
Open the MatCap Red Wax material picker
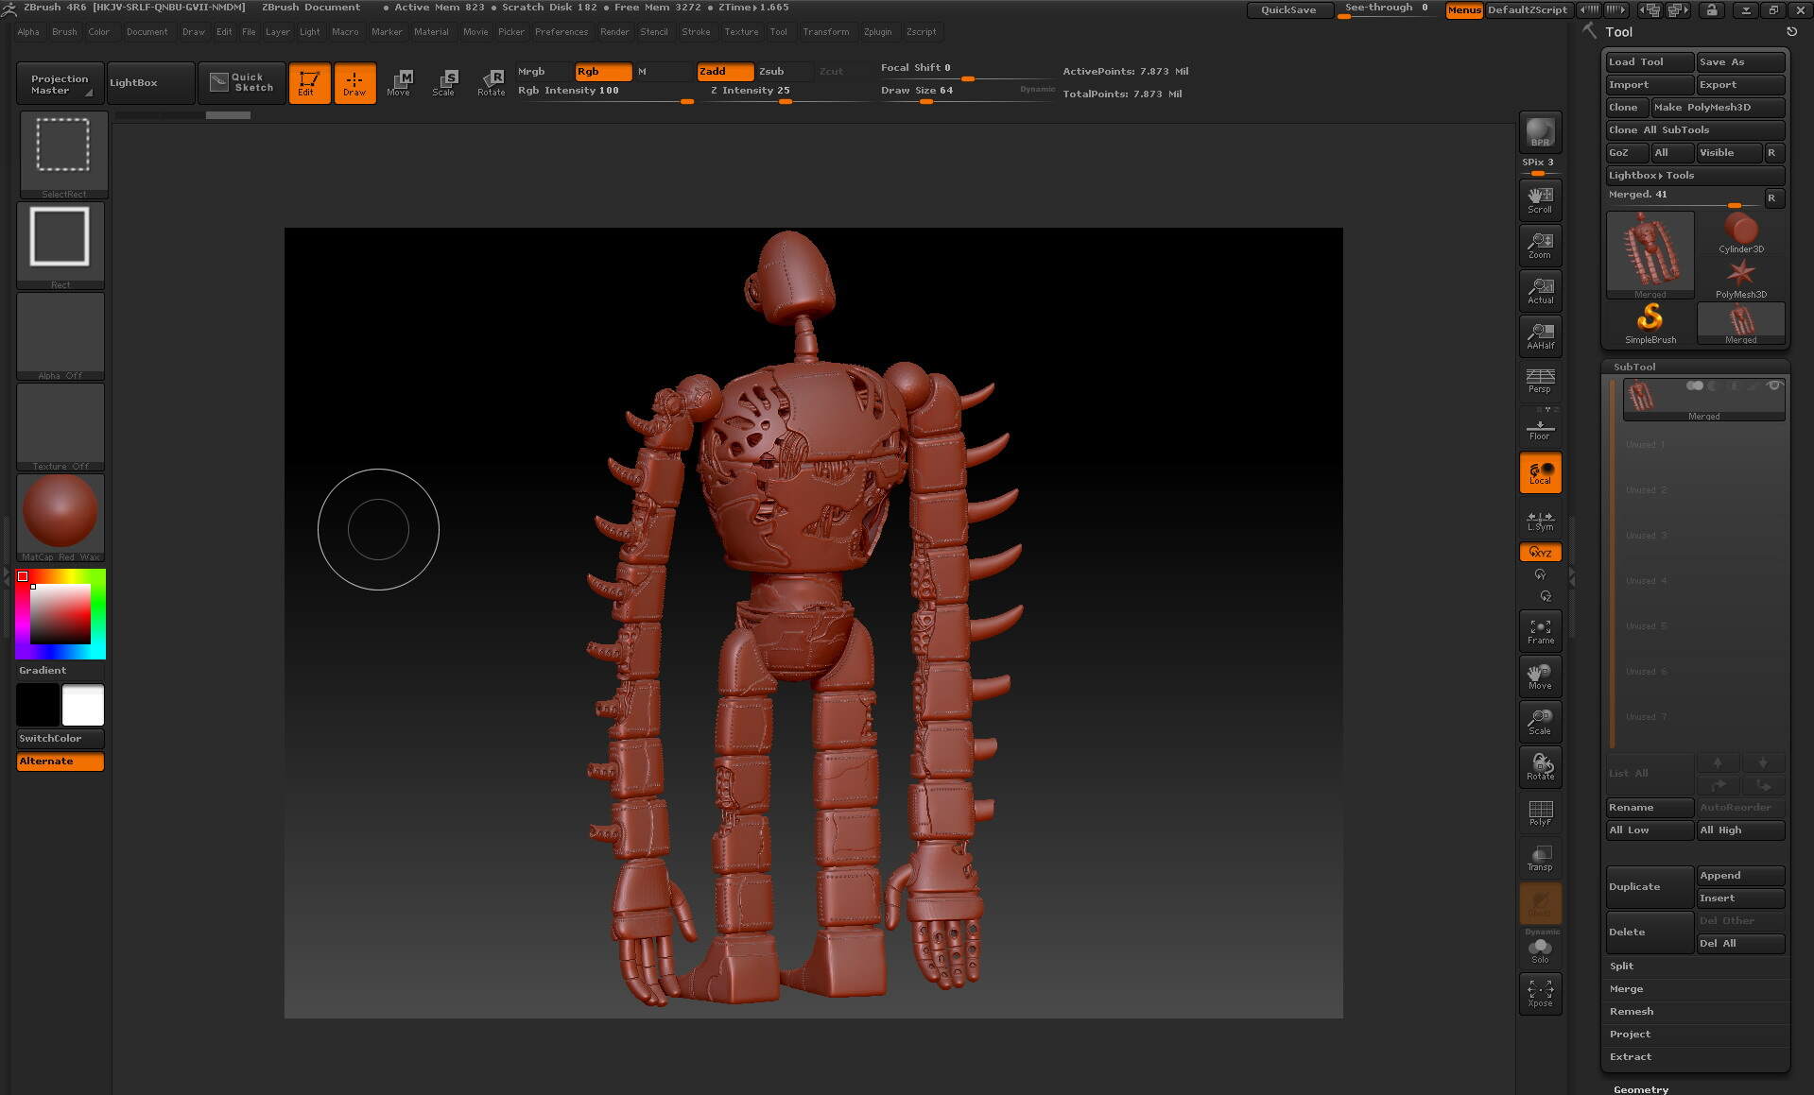60,518
